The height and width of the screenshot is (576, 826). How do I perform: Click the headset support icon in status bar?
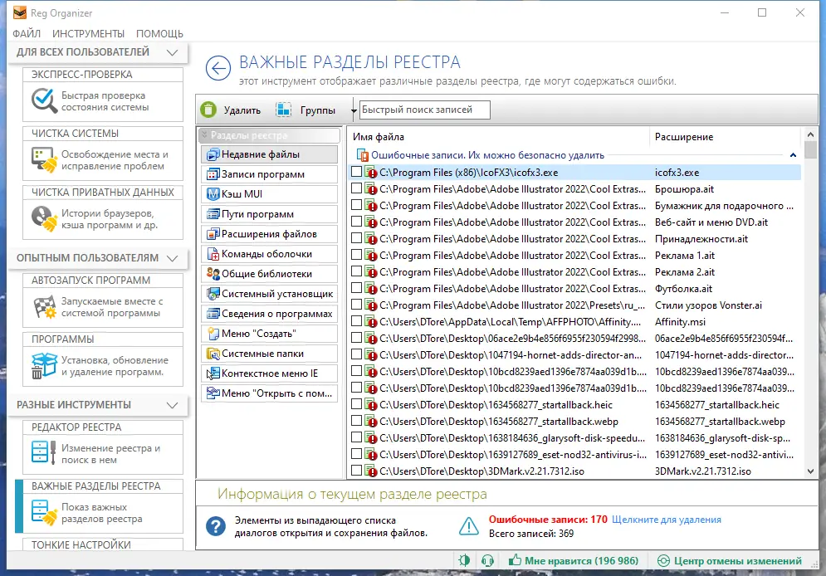488,561
